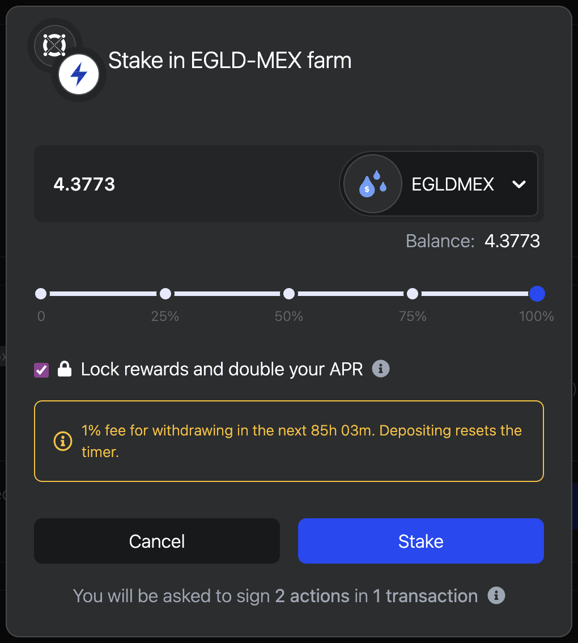The image size is (578, 643).
Task: Set slider to the 50% stop
Action: pyautogui.click(x=289, y=294)
